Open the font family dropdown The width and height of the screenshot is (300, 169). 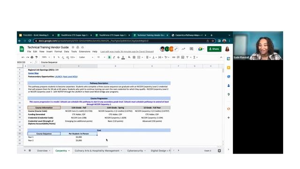86,57
